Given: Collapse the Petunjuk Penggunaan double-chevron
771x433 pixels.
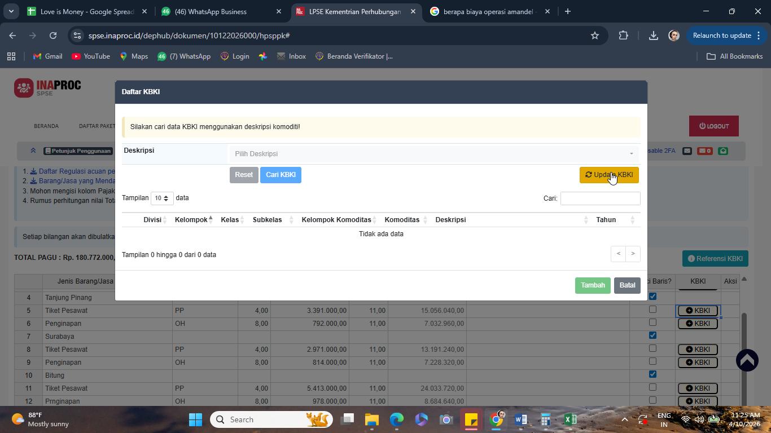Looking at the screenshot, I should pos(33,151).
